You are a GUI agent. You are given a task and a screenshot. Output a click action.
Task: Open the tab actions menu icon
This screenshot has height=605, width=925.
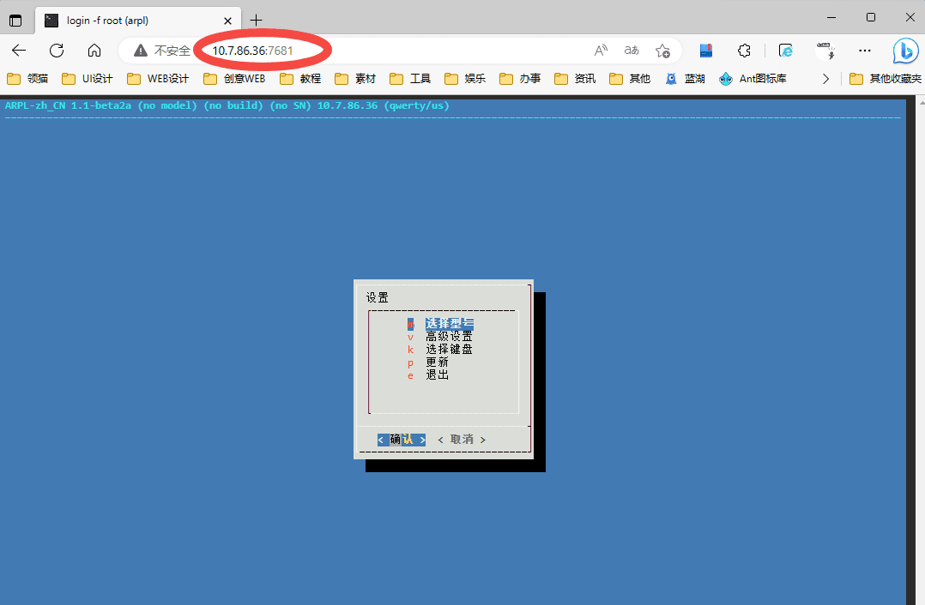15,21
